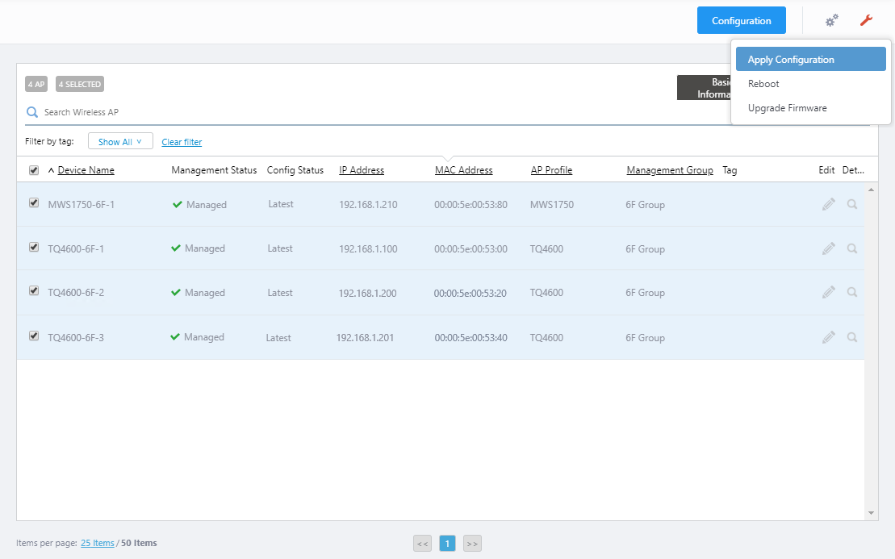Screen dimensions: 895x559
Task: Click the Clear filter link
Action: coord(182,142)
